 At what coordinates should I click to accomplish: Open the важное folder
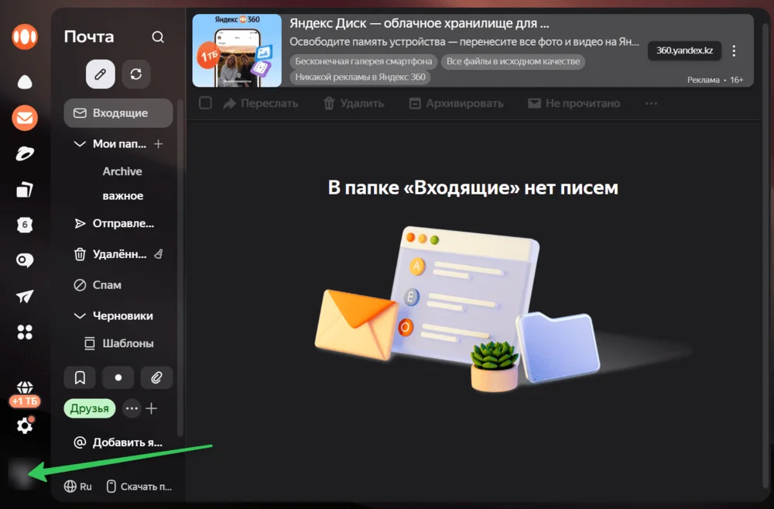[x=123, y=196]
